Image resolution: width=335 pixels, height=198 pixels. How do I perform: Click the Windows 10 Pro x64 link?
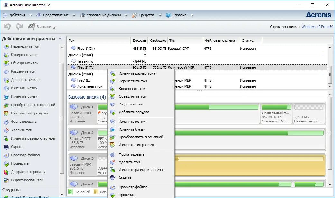(317, 27)
